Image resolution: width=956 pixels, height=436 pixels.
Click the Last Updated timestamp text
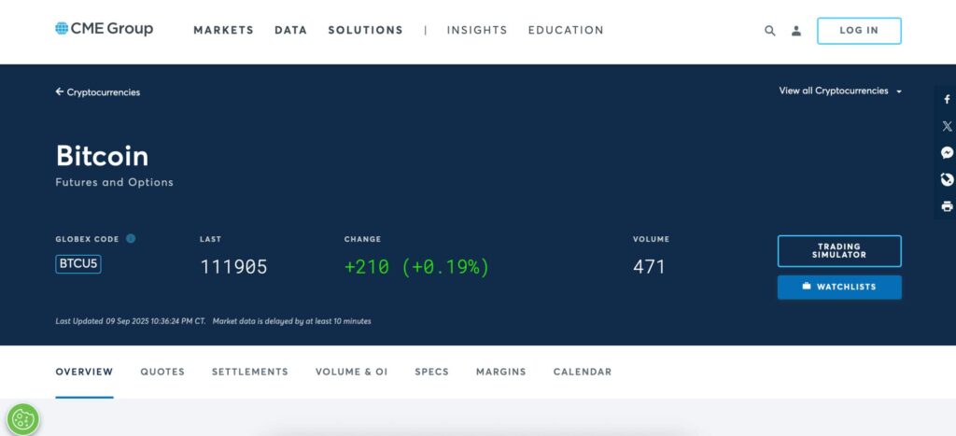131,321
